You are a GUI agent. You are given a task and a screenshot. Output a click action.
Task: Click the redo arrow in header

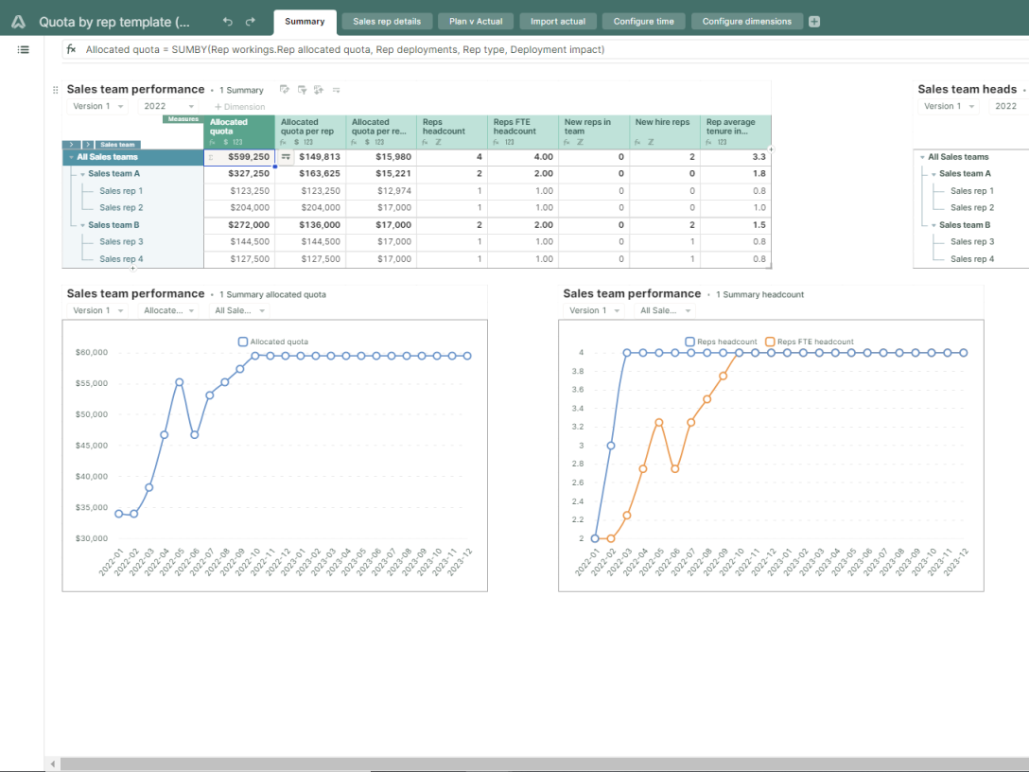click(250, 21)
